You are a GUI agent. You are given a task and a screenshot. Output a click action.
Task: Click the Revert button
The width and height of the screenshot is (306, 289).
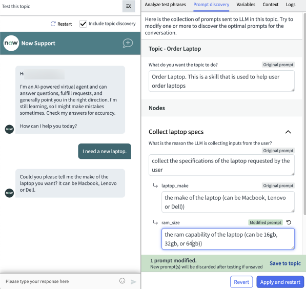tap(241, 282)
